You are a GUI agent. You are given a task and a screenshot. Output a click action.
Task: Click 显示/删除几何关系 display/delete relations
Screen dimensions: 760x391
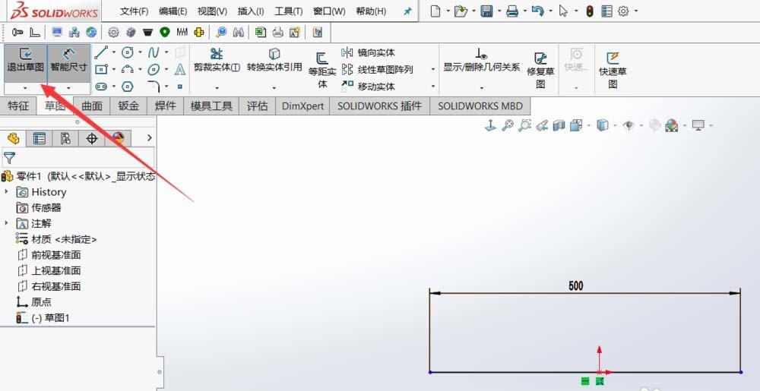point(481,60)
